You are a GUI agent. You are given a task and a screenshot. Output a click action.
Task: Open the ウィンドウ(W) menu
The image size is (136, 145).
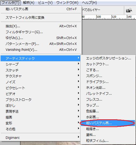pos(67,3)
